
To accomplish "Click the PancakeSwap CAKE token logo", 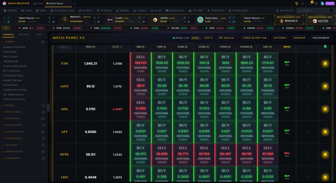I will [200, 20].
